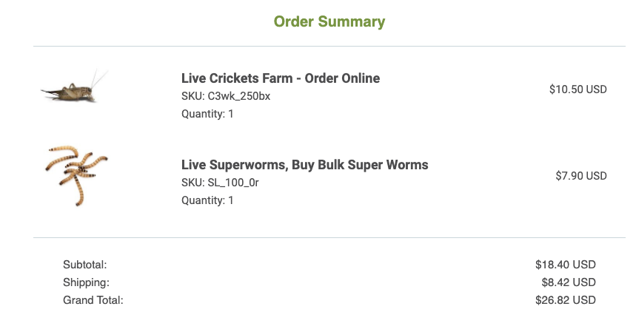This screenshot has height=329, width=636.
Task: Click the $10.50 USD crickets price
Action: click(x=578, y=89)
